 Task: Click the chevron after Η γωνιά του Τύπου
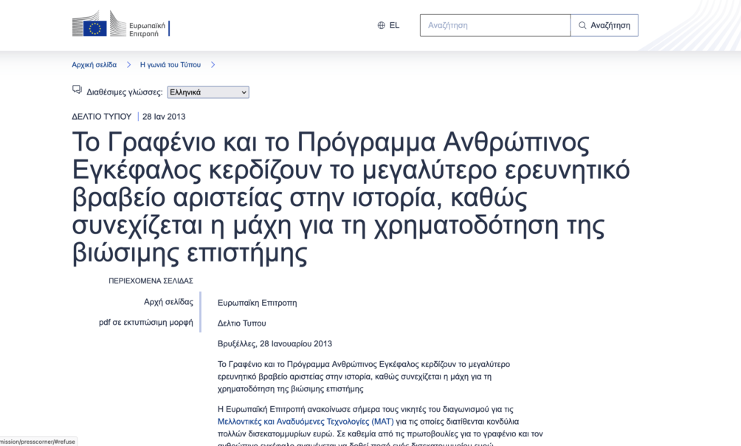coord(213,65)
